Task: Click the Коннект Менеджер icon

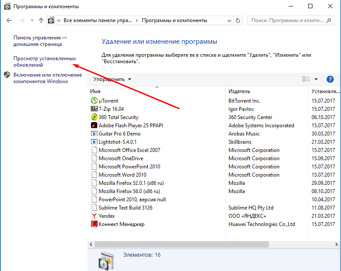Action: 94,224
